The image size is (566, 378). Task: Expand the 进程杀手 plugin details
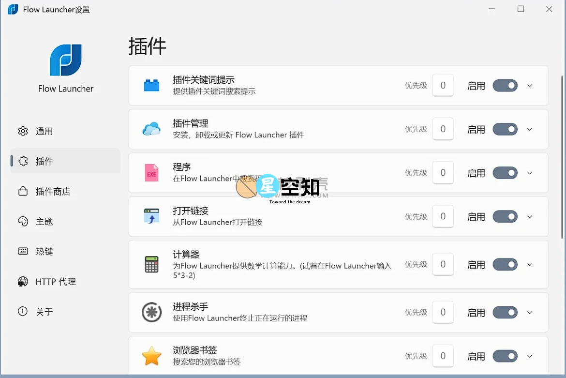tap(529, 312)
